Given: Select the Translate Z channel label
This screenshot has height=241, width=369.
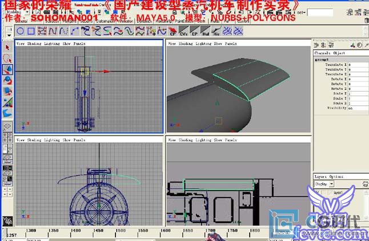Looking at the screenshot, I should [x=336, y=74].
